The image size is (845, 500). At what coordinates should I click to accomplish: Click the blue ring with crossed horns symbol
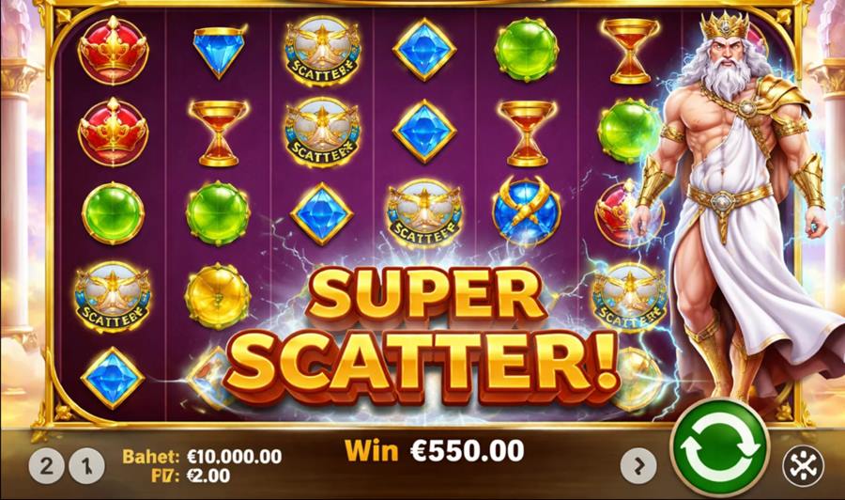(x=527, y=212)
